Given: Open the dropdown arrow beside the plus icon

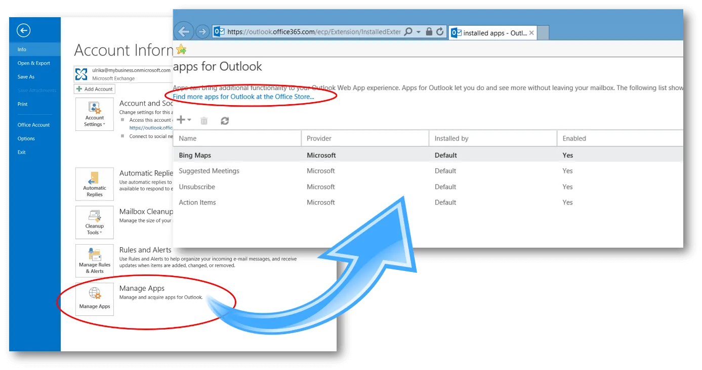Looking at the screenshot, I should tap(189, 120).
